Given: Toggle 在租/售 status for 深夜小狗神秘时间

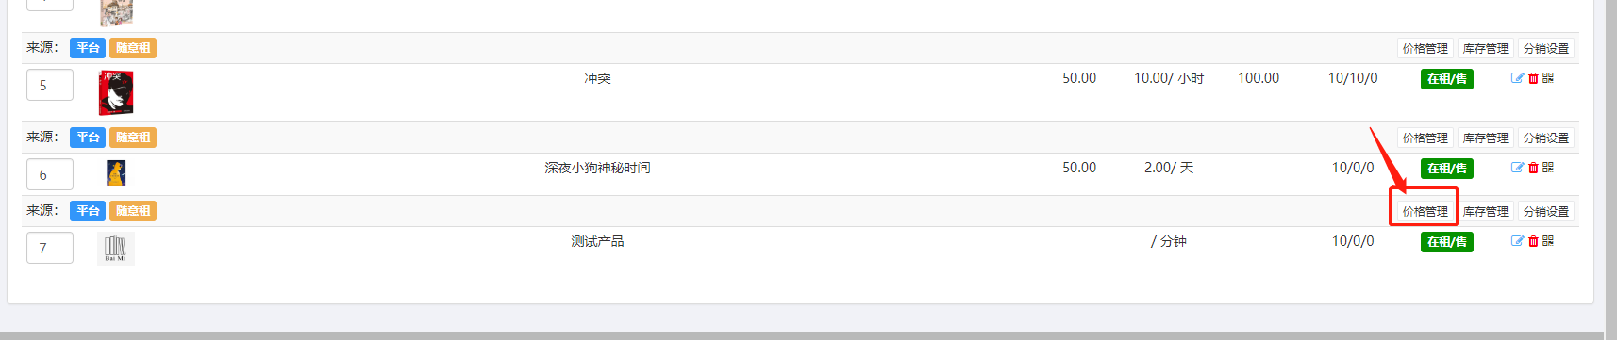Looking at the screenshot, I should 1446,169.
